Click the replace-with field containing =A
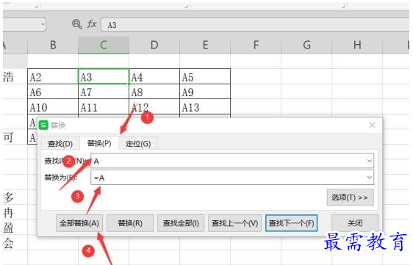Viewport: 413px width, 265px height. click(232, 178)
